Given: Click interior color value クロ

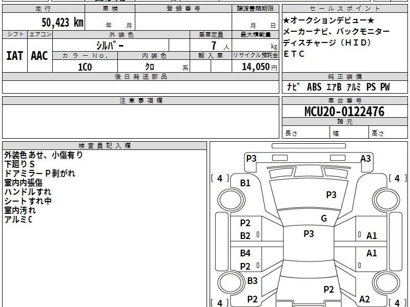Looking at the screenshot, I should (x=150, y=67).
